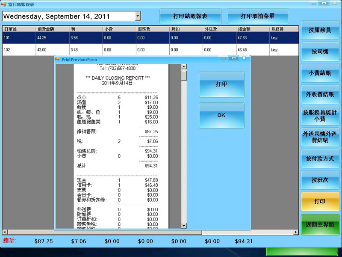Choose the 按付款方式 report
The height and width of the screenshot is (257, 342).
(320, 159)
